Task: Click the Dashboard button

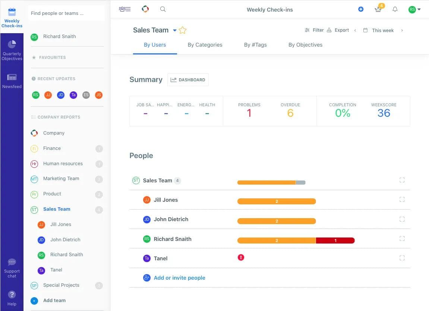Action: (x=188, y=80)
